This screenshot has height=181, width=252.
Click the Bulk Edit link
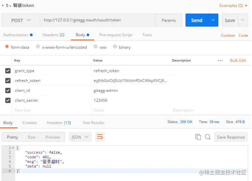(238, 60)
